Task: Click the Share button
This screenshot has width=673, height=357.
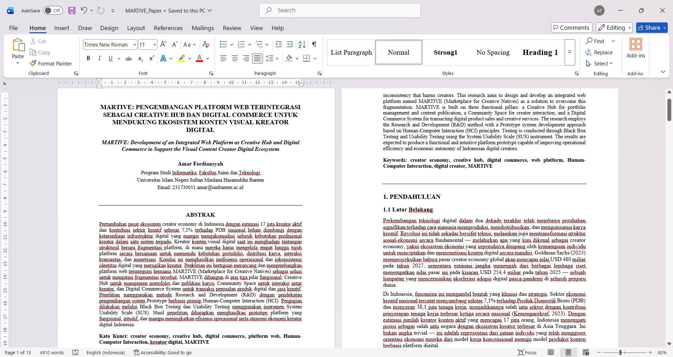Action: 652,28
